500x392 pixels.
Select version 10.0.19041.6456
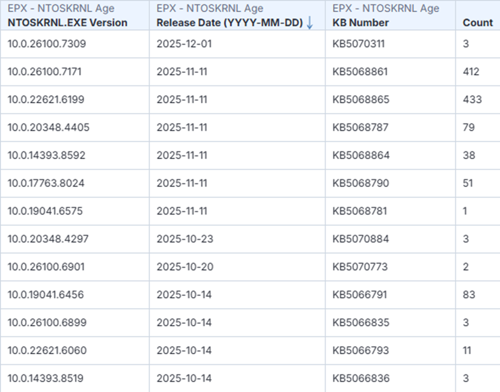(x=46, y=295)
